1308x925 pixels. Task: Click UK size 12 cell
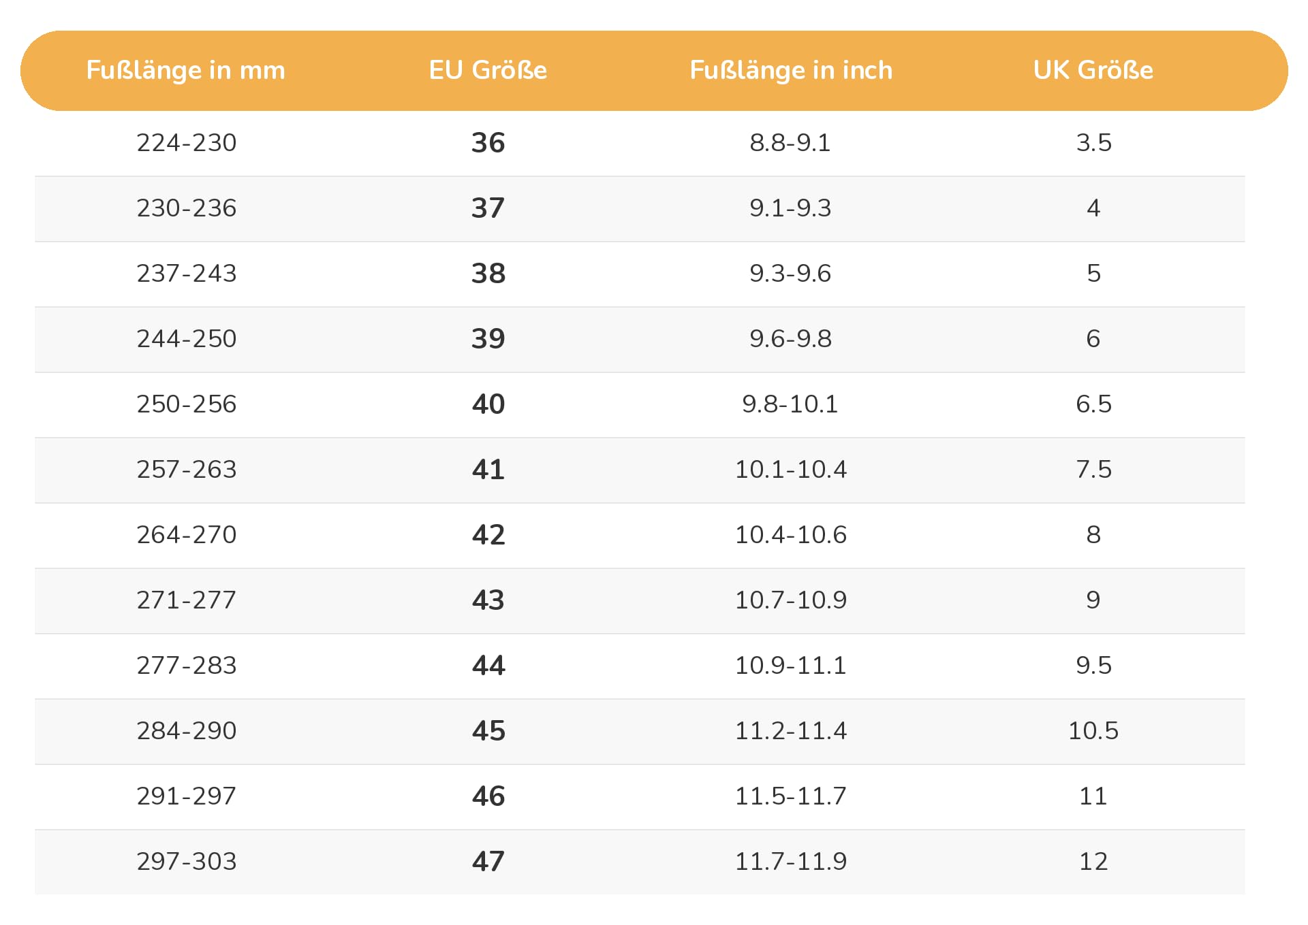[1093, 862]
